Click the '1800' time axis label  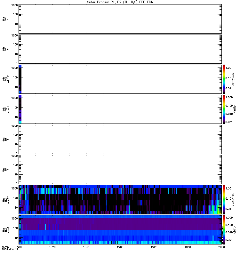[x=19, y=247]
